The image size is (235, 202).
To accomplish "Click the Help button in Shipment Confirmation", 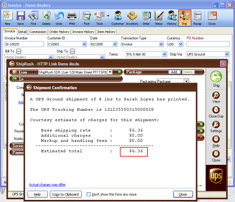I will tap(37, 194).
